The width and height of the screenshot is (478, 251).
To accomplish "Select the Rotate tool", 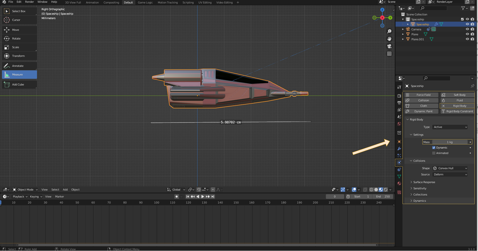I will (x=19, y=38).
